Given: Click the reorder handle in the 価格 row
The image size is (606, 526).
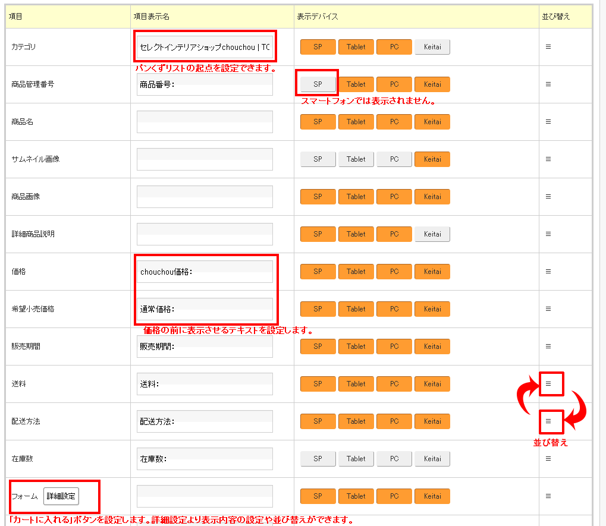Looking at the screenshot, I should click(548, 271).
